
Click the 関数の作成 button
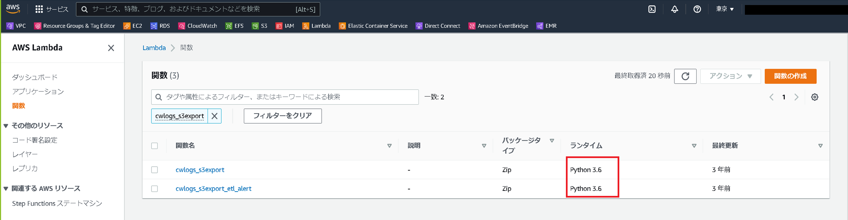[x=790, y=76]
